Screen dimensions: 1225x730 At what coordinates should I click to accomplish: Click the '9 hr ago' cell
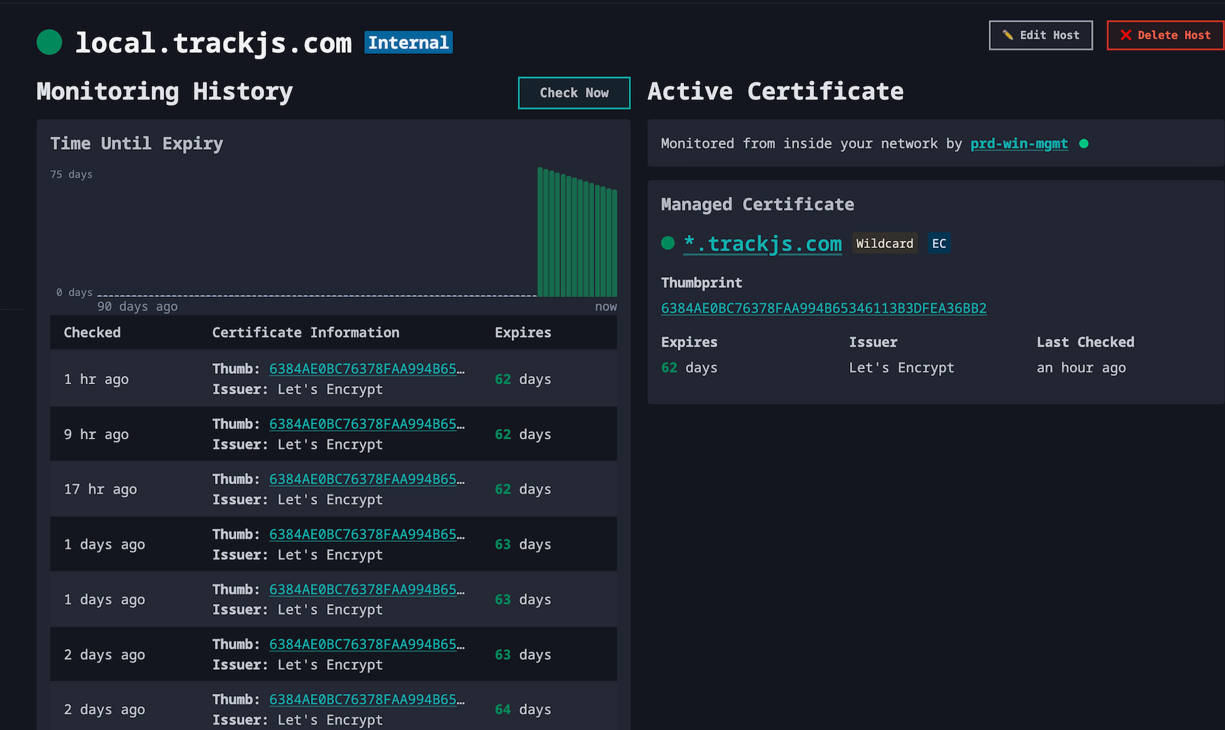[96, 434]
